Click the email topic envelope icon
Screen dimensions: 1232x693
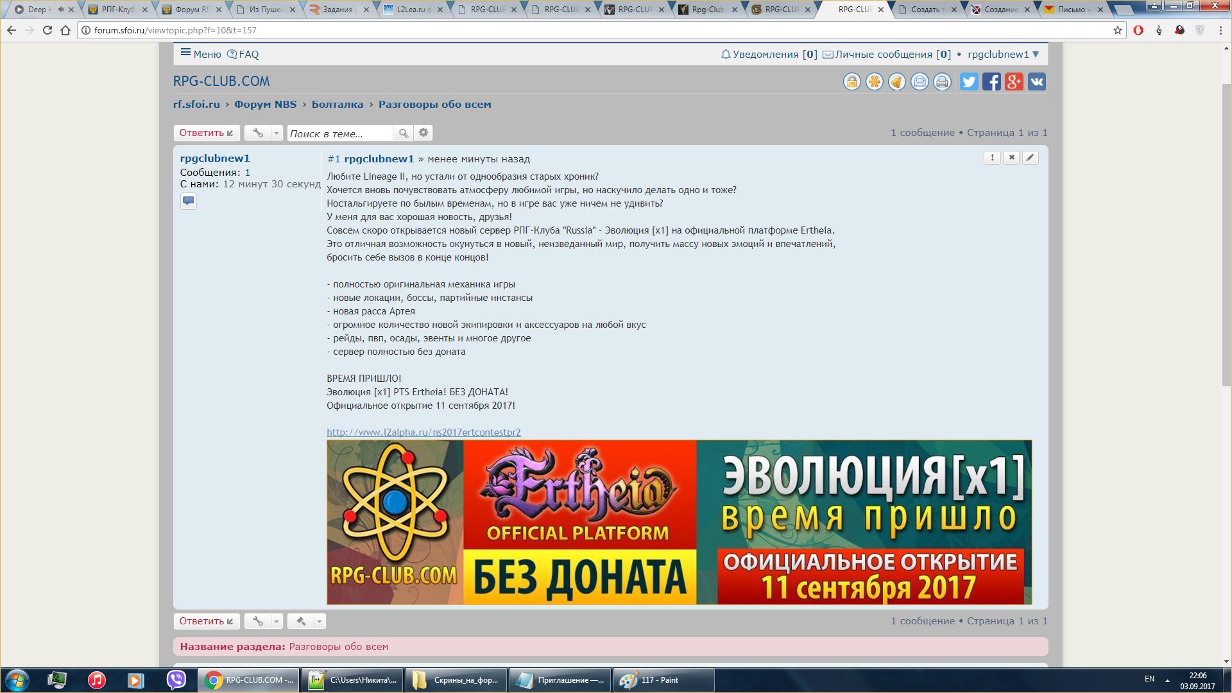[x=920, y=81]
